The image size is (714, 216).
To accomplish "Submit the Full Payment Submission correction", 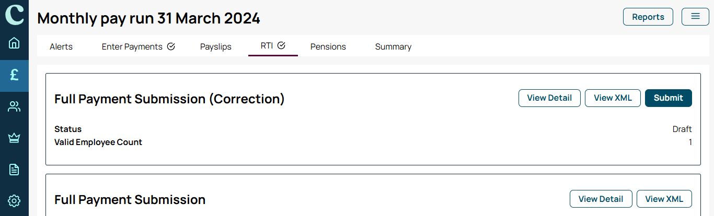I will click(669, 98).
